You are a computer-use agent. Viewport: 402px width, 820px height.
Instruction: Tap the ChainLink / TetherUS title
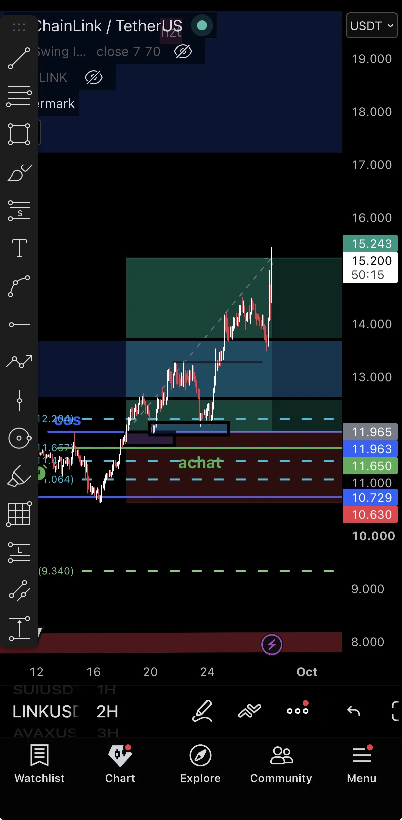coord(109,26)
